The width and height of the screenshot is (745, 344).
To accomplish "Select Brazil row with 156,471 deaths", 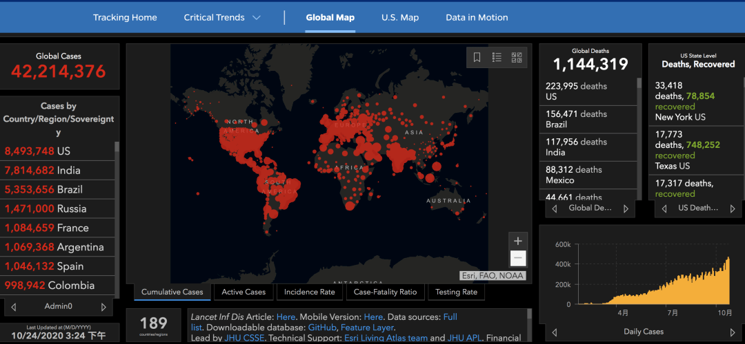I will click(x=588, y=120).
